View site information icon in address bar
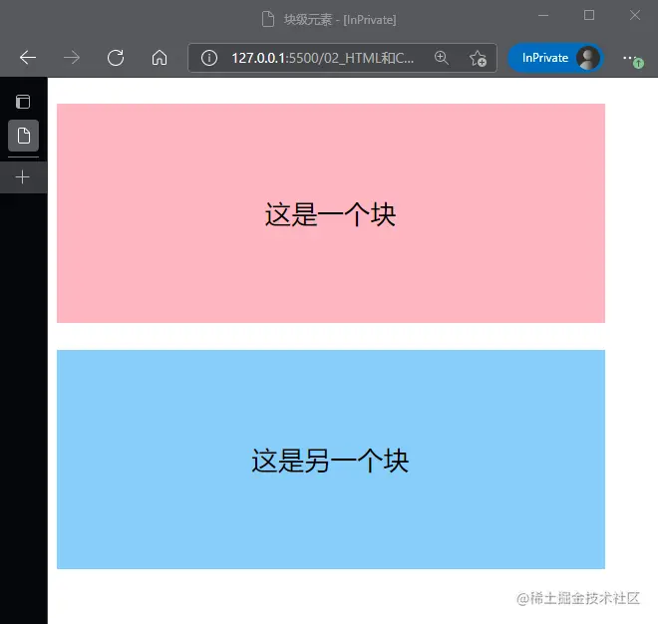This screenshot has height=624, width=658. (x=209, y=58)
